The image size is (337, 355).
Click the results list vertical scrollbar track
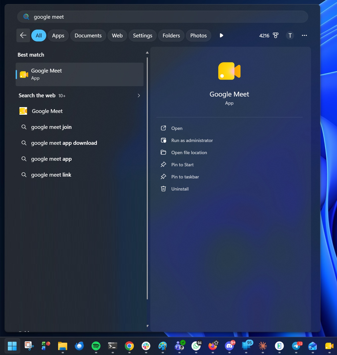click(x=147, y=178)
